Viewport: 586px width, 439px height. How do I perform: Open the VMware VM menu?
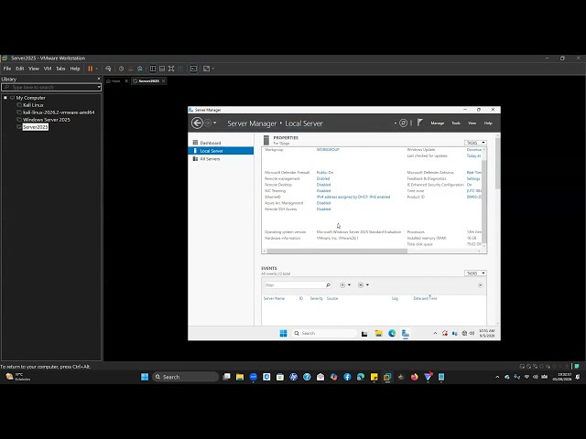(48, 69)
